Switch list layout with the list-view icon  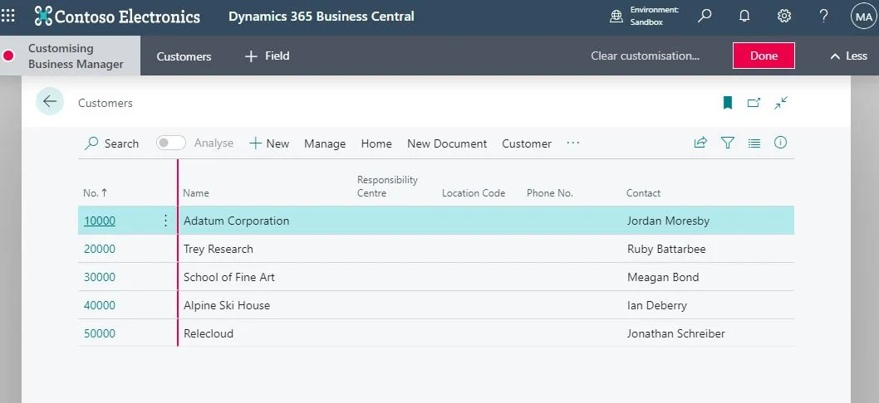pos(754,143)
